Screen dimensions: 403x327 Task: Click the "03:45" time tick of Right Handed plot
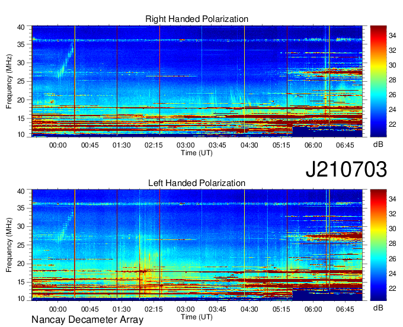[x=218, y=145]
